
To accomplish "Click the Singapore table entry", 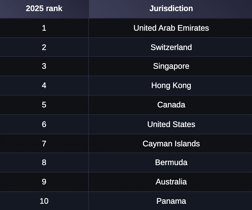I will click(171, 66).
